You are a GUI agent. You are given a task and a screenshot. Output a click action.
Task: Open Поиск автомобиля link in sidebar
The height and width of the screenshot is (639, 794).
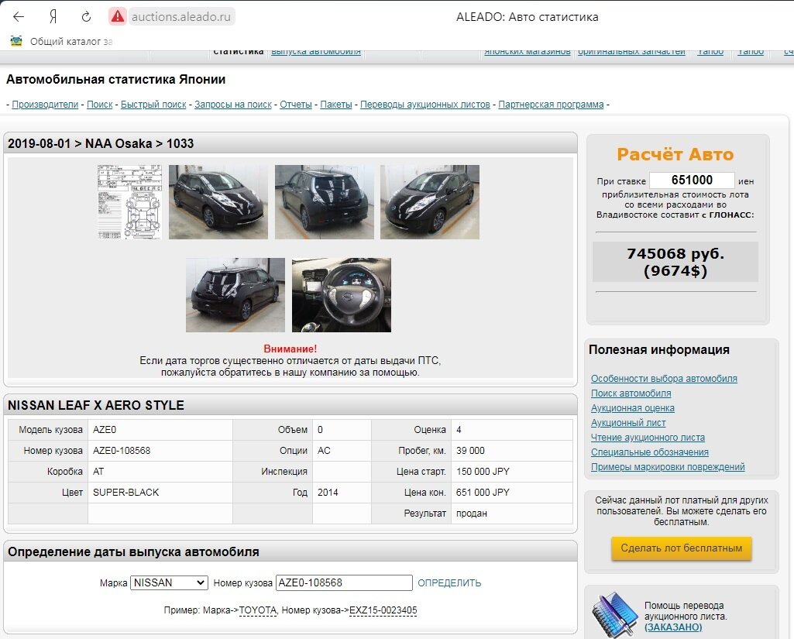click(631, 393)
